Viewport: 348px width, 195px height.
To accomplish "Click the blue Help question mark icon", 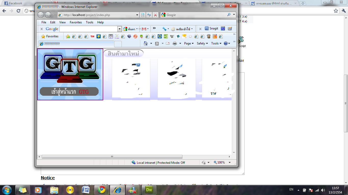I will click(225, 43).
